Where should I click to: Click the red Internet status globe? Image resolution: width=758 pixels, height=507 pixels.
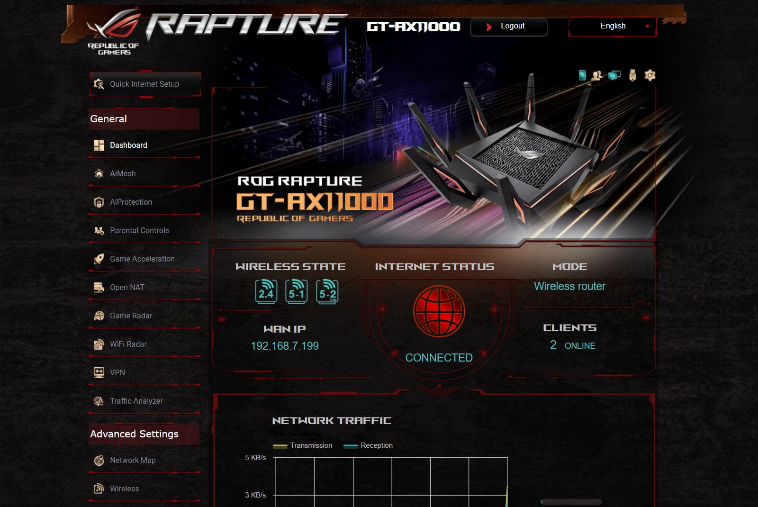439,311
